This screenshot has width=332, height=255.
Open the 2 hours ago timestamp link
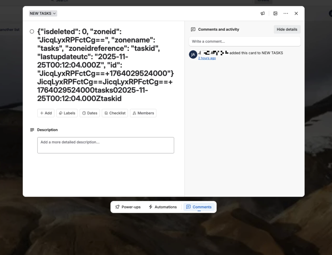tap(207, 58)
